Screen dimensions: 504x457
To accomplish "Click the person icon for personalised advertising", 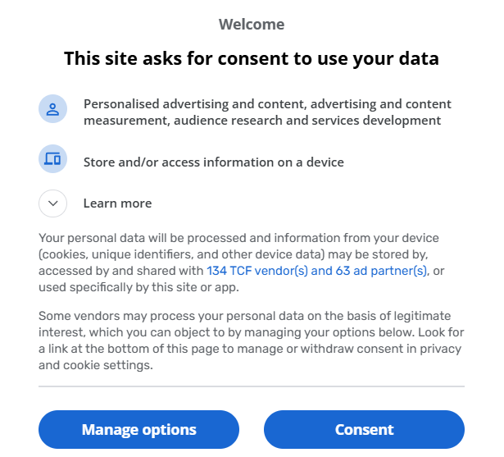I will [x=52, y=109].
